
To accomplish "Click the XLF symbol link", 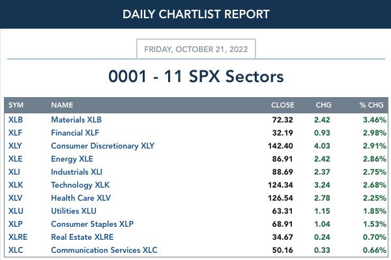I will [15, 133].
